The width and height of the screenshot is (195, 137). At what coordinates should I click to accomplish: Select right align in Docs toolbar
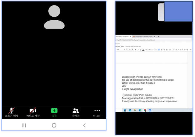pos(164,50)
